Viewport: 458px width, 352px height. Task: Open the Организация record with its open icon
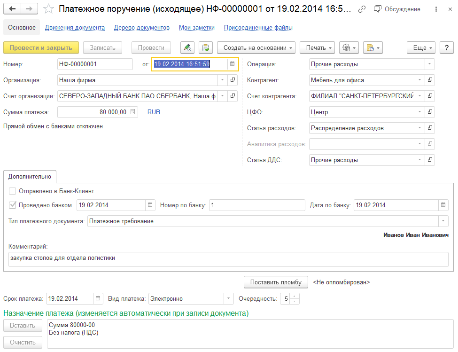coord(233,80)
